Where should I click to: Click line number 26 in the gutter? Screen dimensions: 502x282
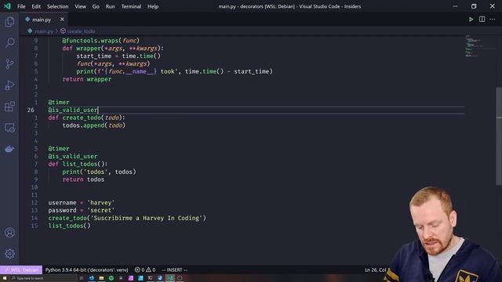click(x=31, y=110)
